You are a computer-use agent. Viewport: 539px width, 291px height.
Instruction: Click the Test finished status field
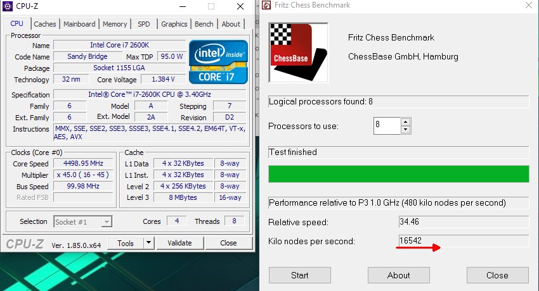(x=399, y=152)
